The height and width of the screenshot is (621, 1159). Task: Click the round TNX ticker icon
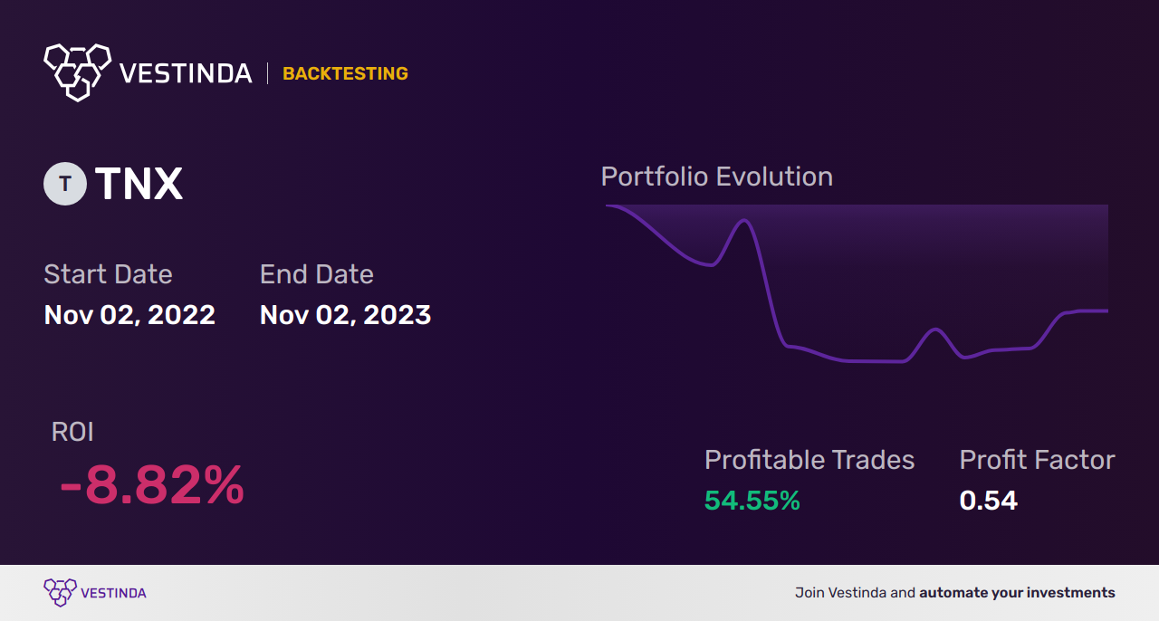[x=65, y=184]
